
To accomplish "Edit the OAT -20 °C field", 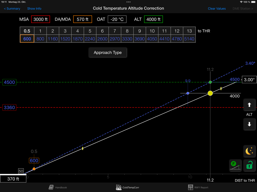I will click(x=117, y=19).
